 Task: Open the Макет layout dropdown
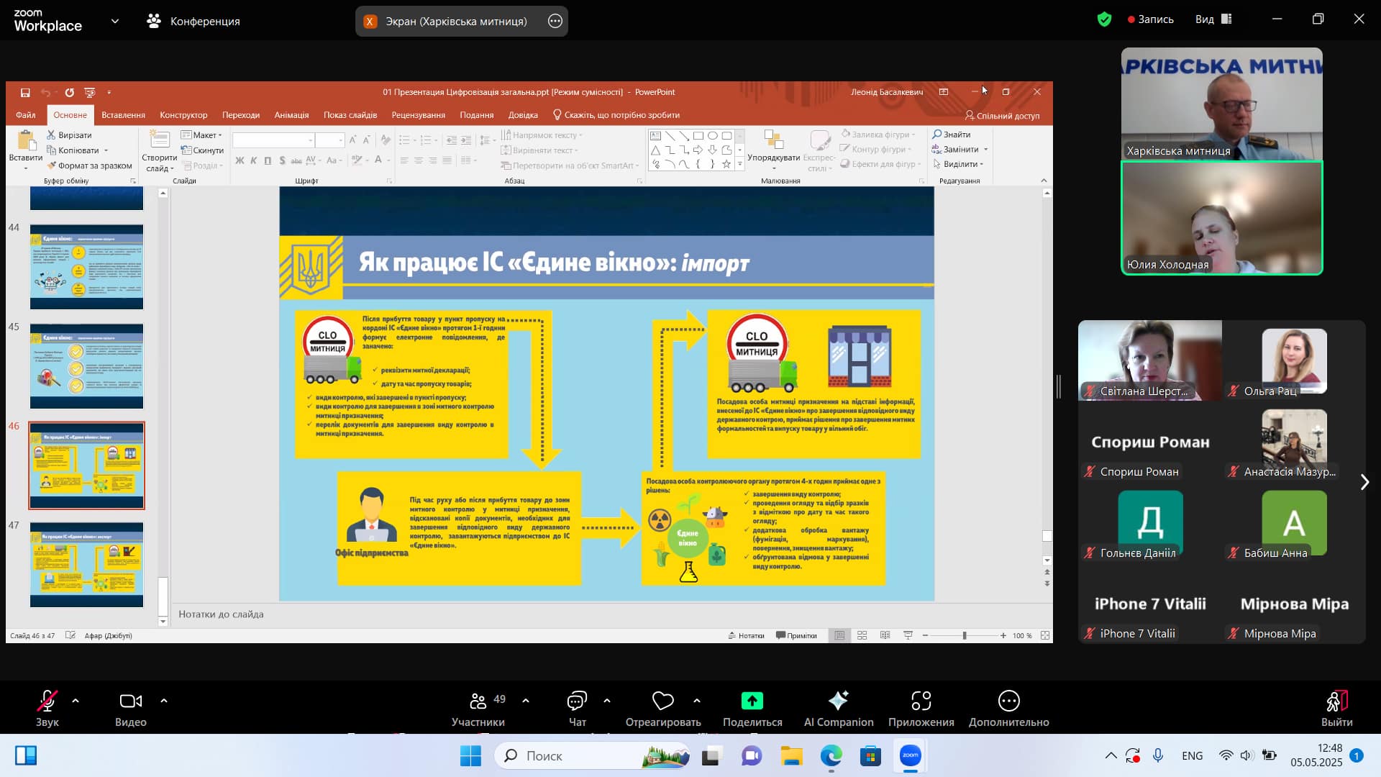coord(202,135)
